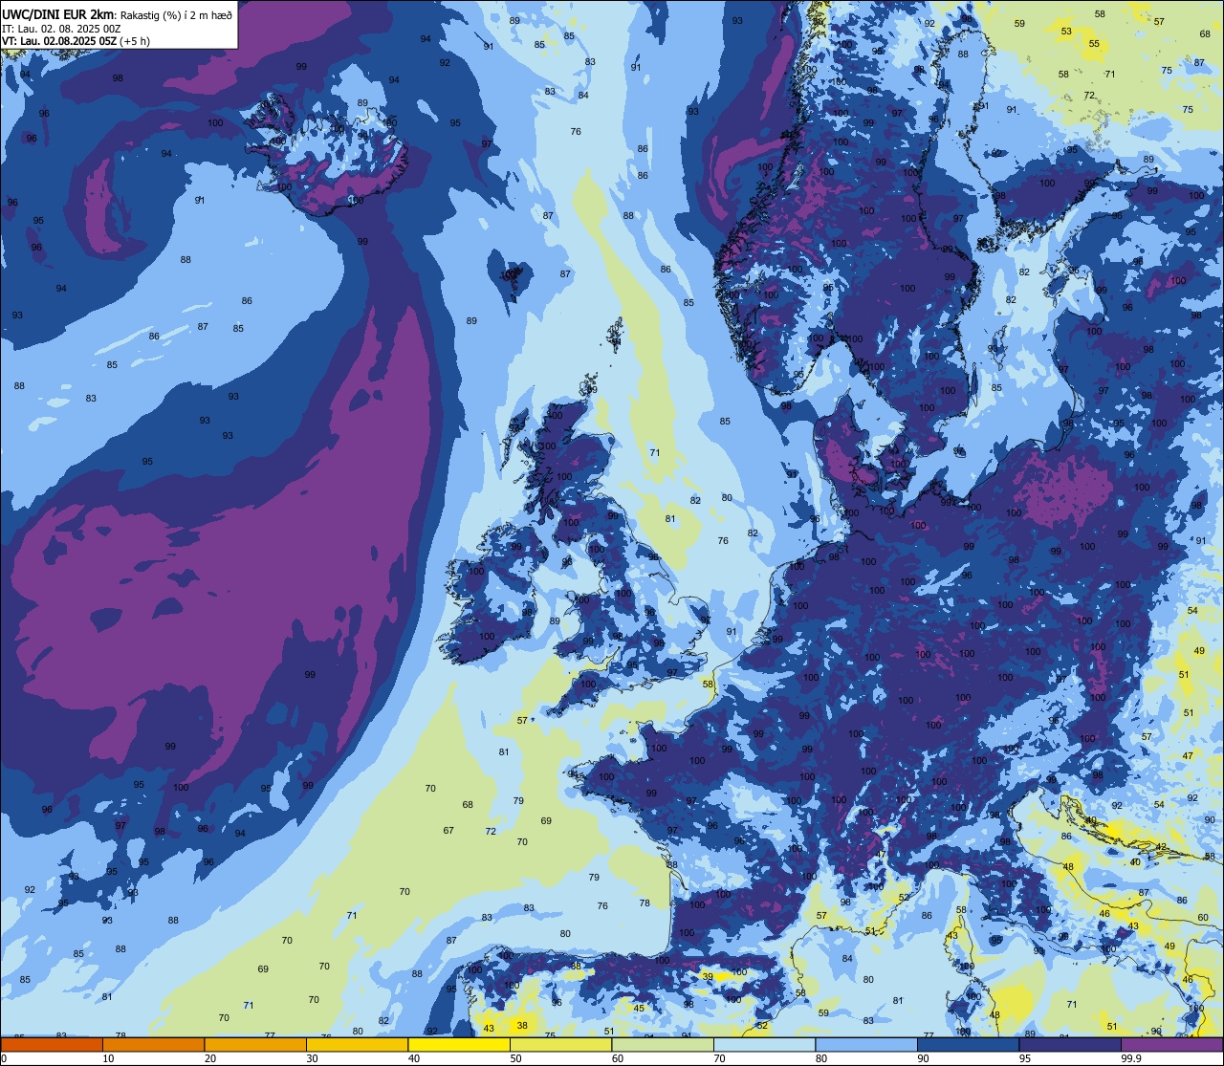Viewport: 1224px width, 1066px height.
Task: Click the 90–95 blue legend swatch
Action: point(968,1044)
